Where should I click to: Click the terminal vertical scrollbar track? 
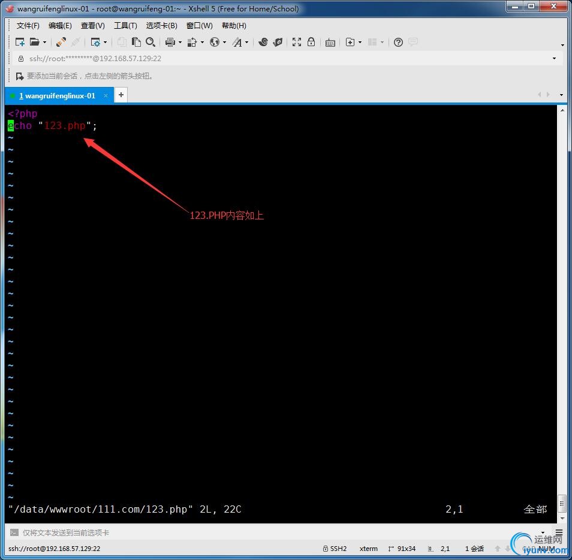[562, 300]
